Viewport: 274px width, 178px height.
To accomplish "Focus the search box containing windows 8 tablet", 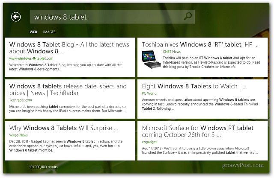I will (112, 17).
